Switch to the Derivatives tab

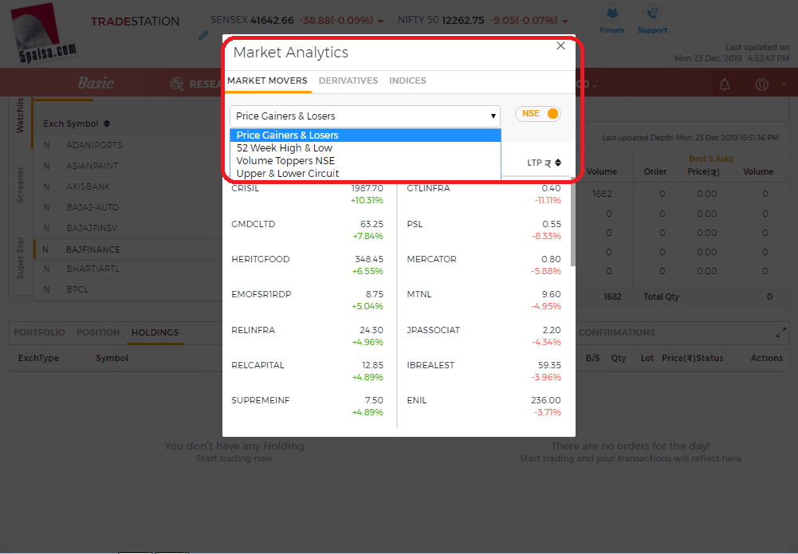[x=348, y=81]
